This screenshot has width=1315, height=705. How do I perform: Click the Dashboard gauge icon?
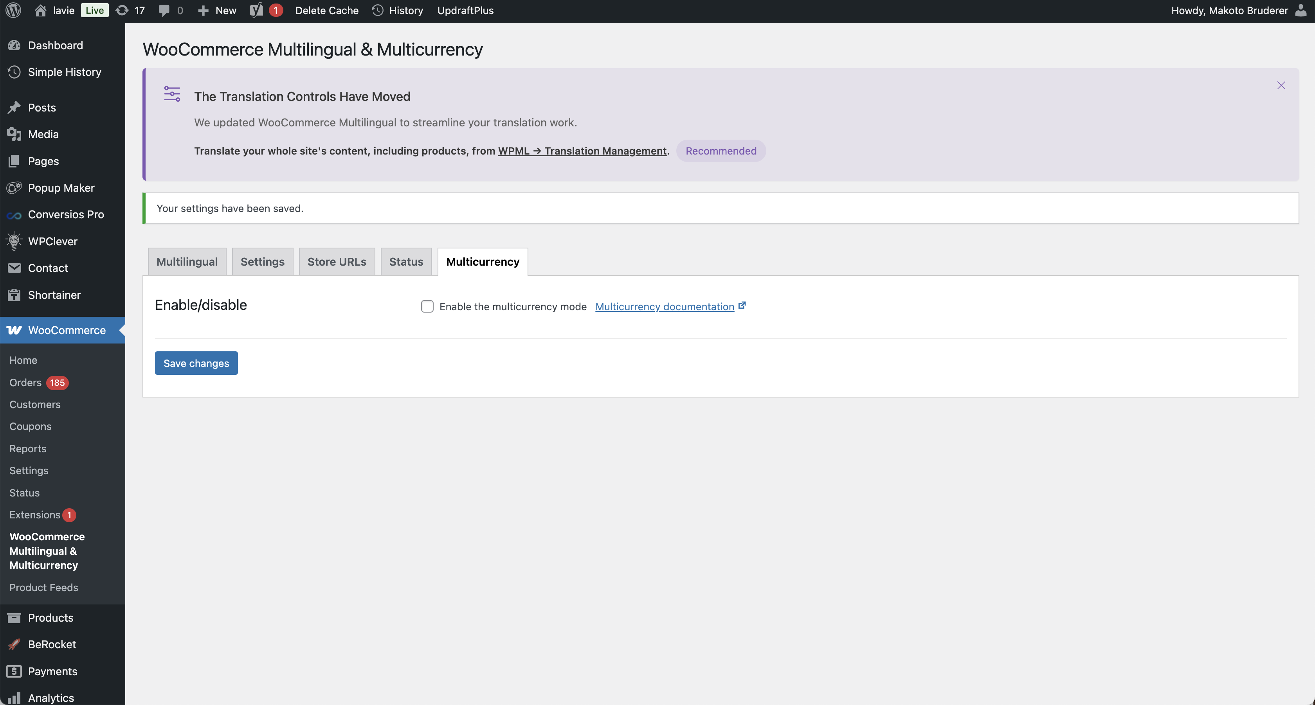tap(14, 45)
